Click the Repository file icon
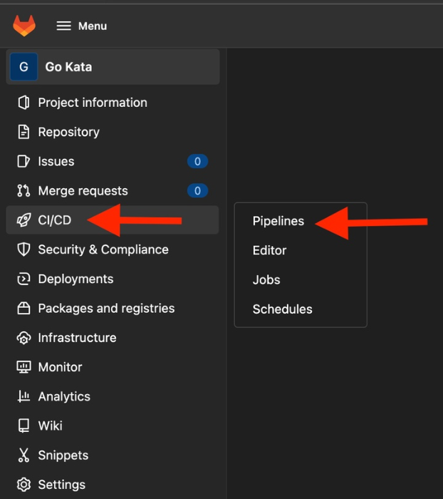 tap(24, 132)
